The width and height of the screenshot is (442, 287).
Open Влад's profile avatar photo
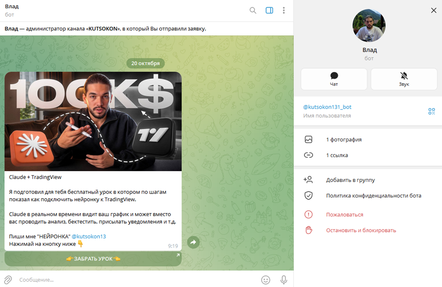click(369, 26)
